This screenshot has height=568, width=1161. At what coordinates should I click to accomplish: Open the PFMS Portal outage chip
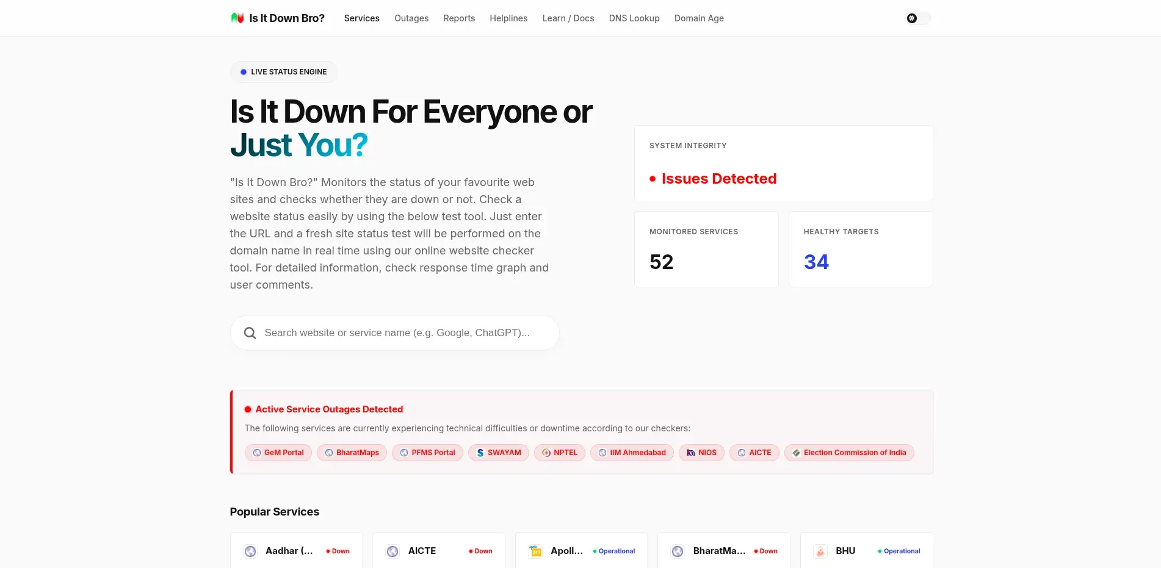tap(427, 453)
